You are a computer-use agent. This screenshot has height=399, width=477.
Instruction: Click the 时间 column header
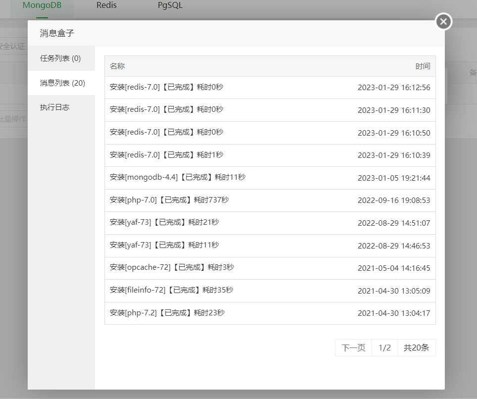tap(423, 66)
